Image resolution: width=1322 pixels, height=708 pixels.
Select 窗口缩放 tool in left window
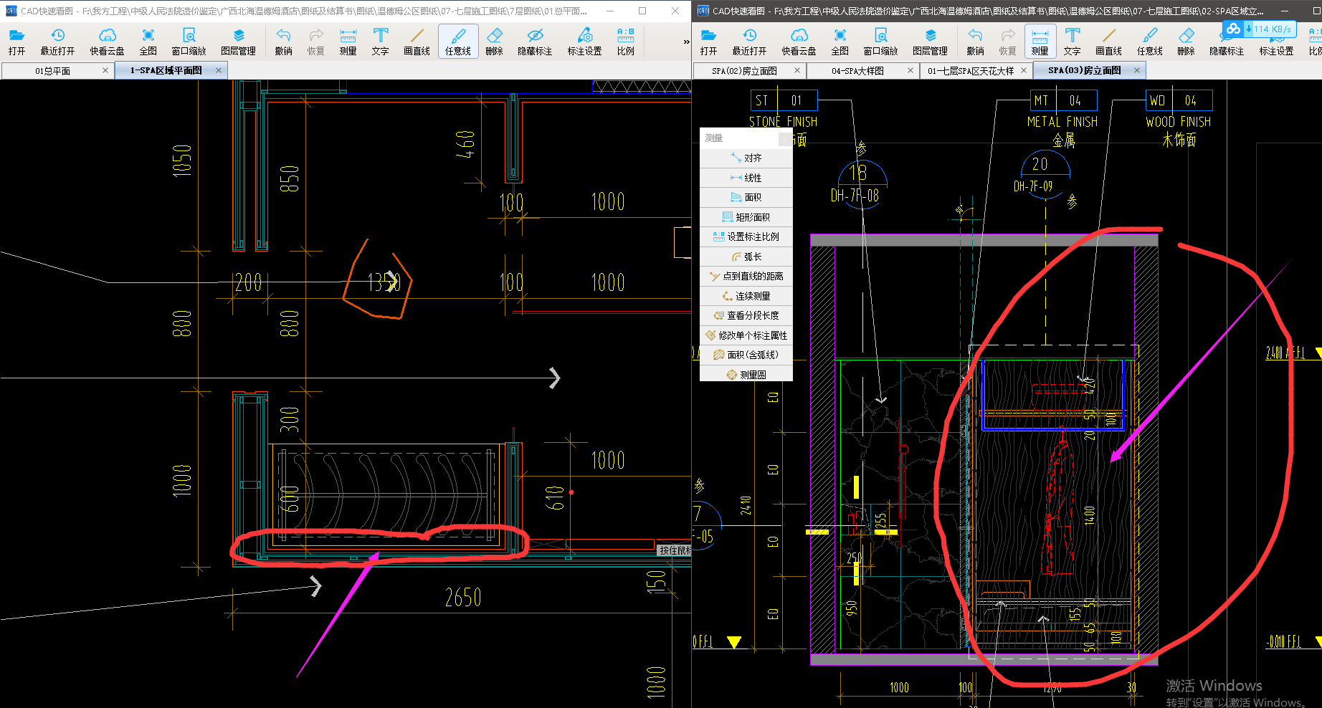pos(189,42)
